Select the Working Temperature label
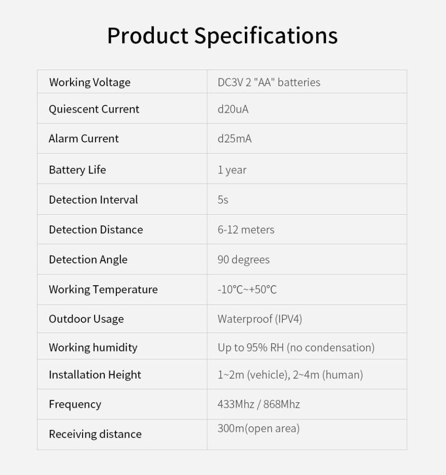The width and height of the screenshot is (446, 475). 103,289
